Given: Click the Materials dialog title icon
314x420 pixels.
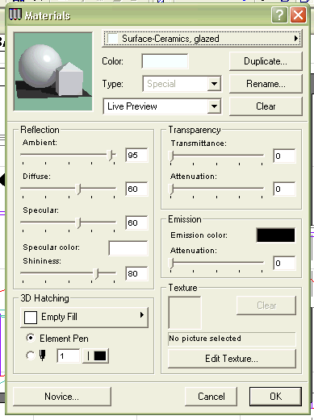Looking at the screenshot, I should coord(15,15).
